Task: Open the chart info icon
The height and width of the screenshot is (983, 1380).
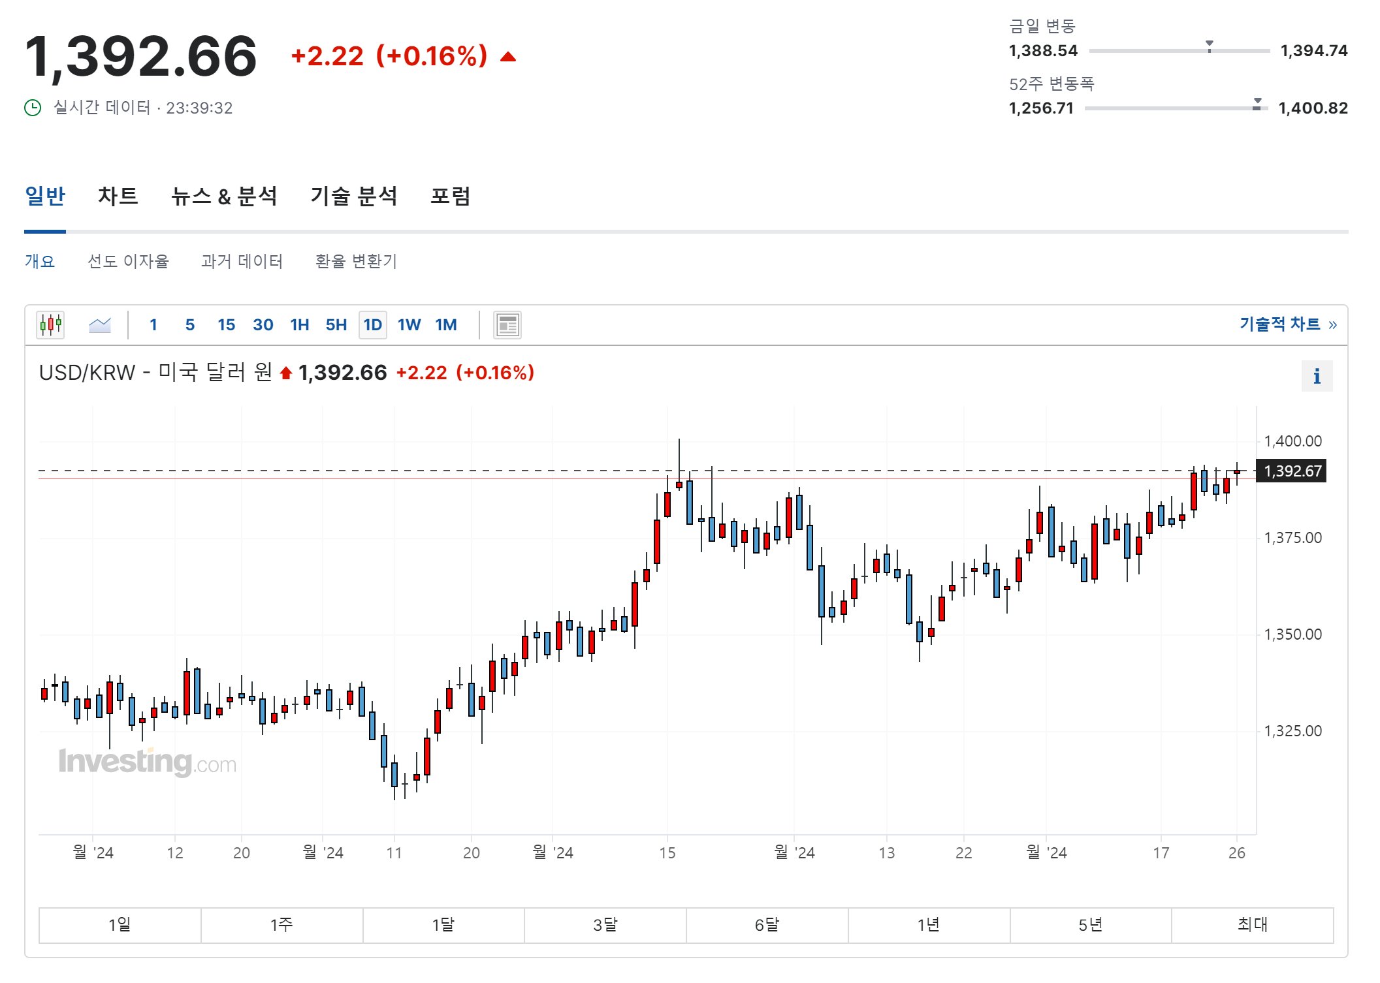Action: pos(1317,376)
